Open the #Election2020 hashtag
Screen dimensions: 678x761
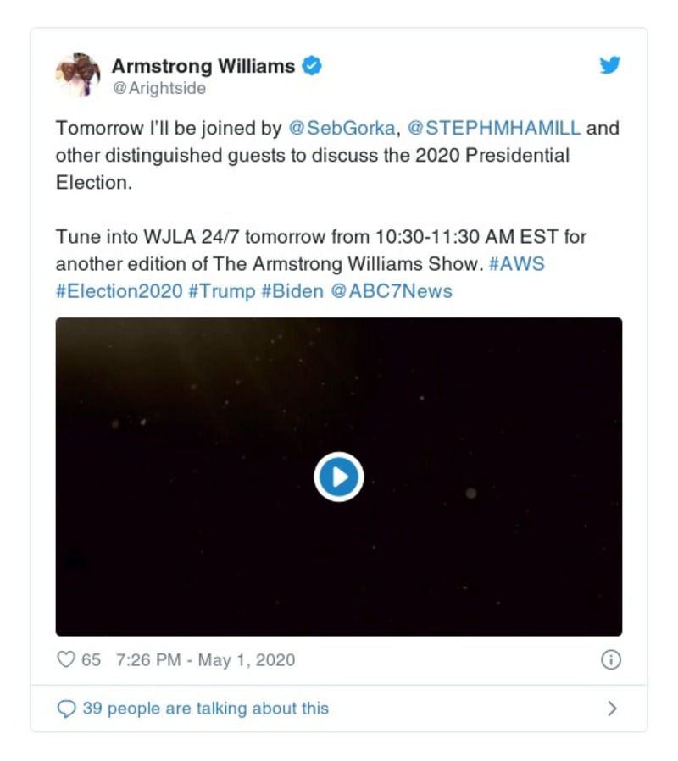tap(119, 291)
